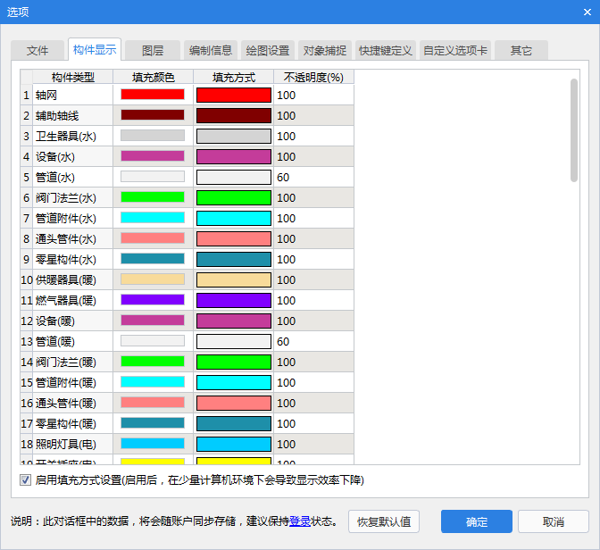The image size is (600, 550).
Task: Click the 取消 button
Action: pyautogui.click(x=553, y=522)
